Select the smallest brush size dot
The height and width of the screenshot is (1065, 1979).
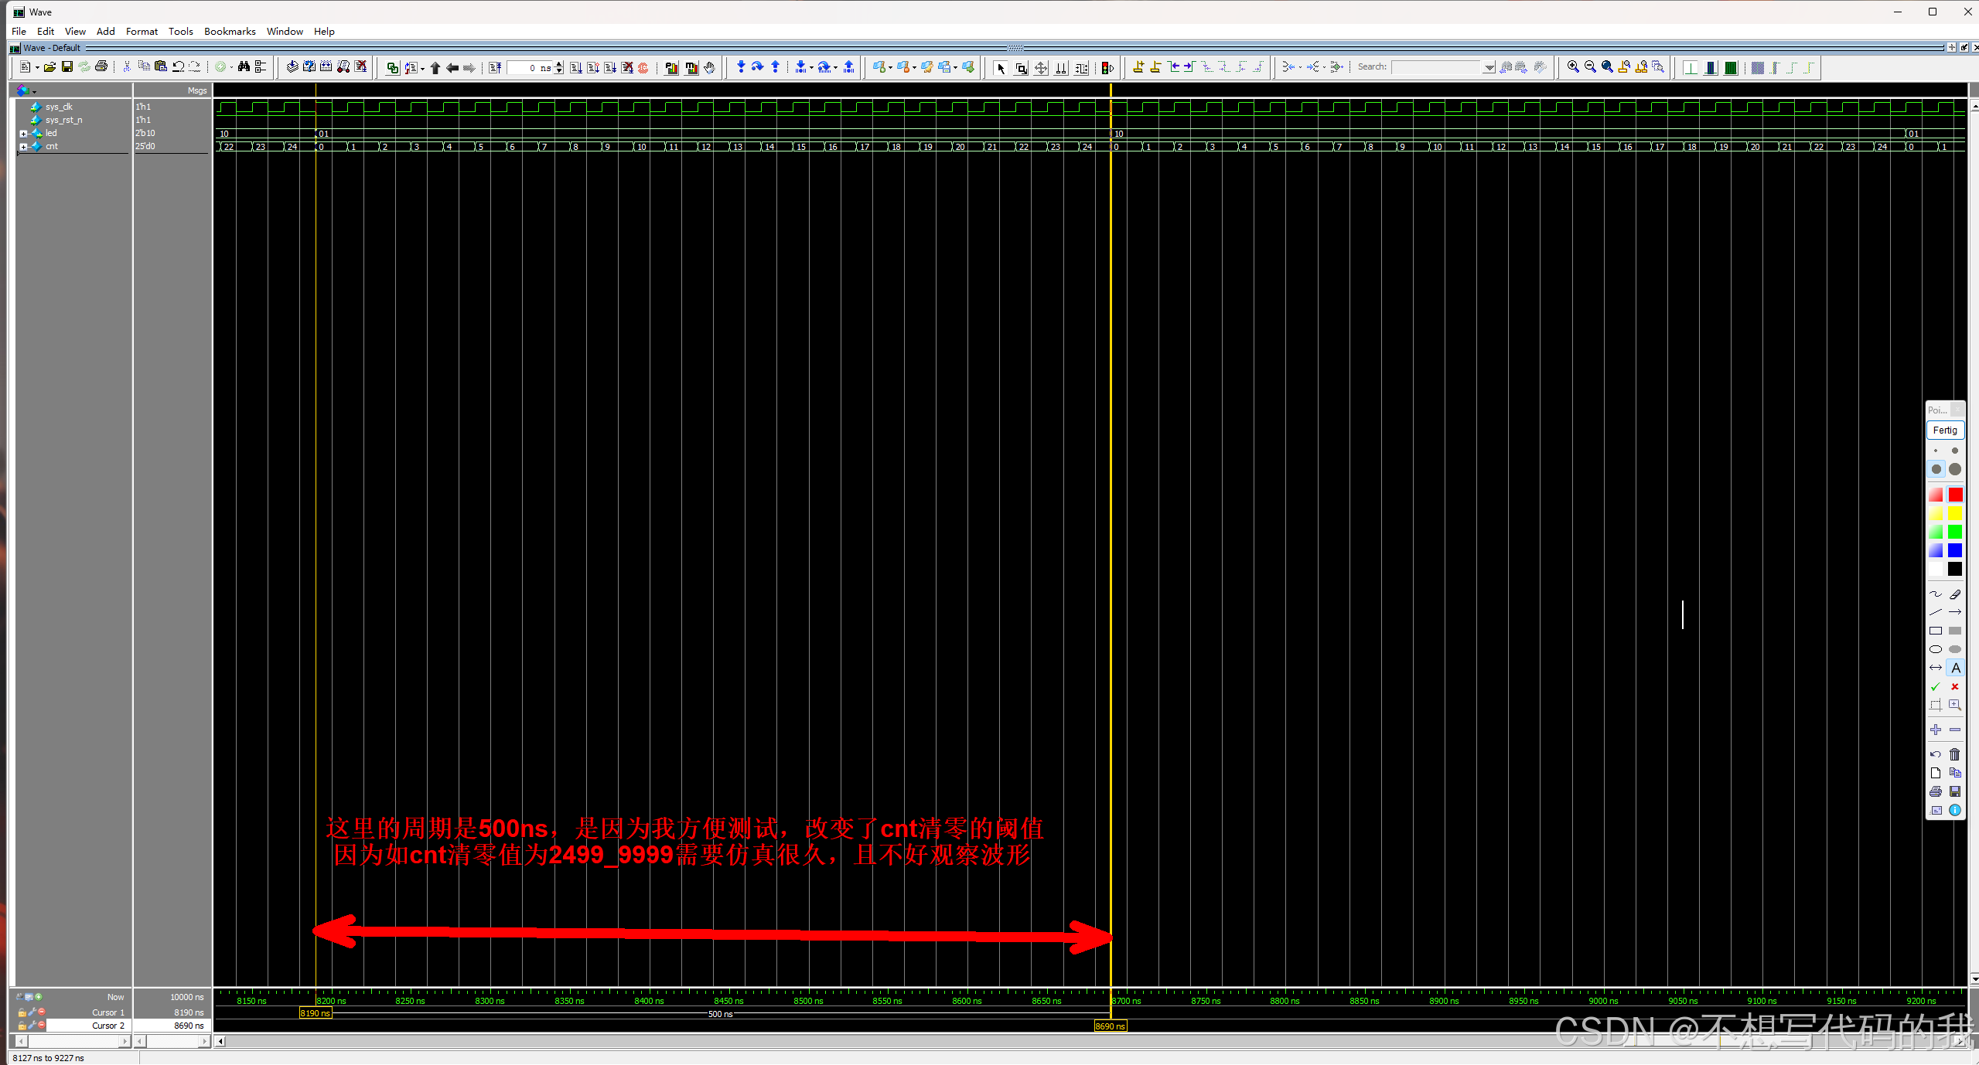click(x=1936, y=451)
